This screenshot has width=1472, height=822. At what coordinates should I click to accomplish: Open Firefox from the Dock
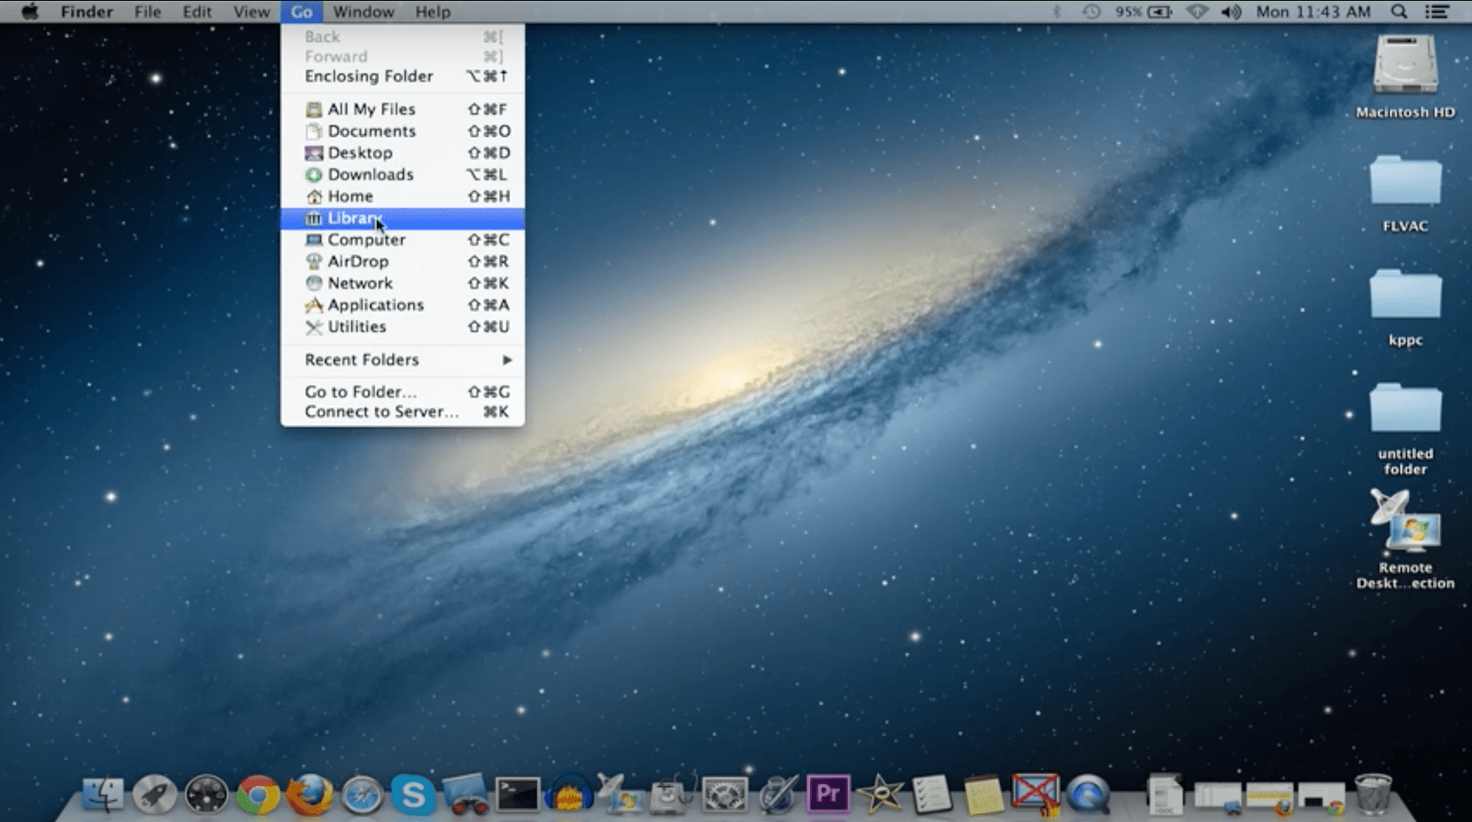[309, 795]
